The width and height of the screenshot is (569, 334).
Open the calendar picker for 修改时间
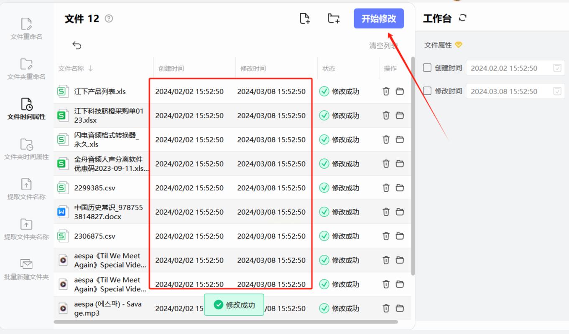pos(557,91)
